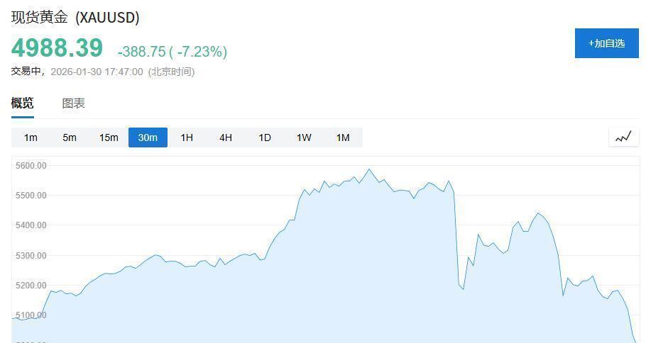Select the 1D daily interval

tap(265, 137)
